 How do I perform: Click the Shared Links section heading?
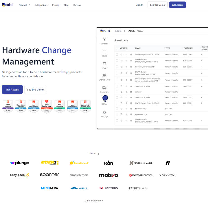[121, 40]
